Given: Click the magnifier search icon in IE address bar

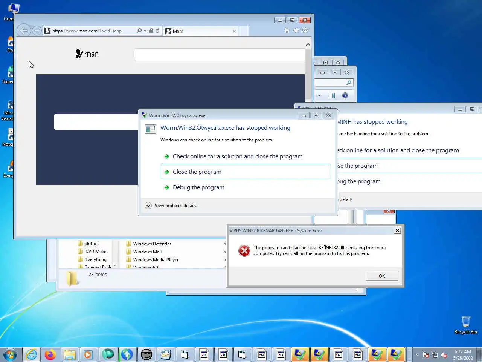Looking at the screenshot, I should 139,31.
